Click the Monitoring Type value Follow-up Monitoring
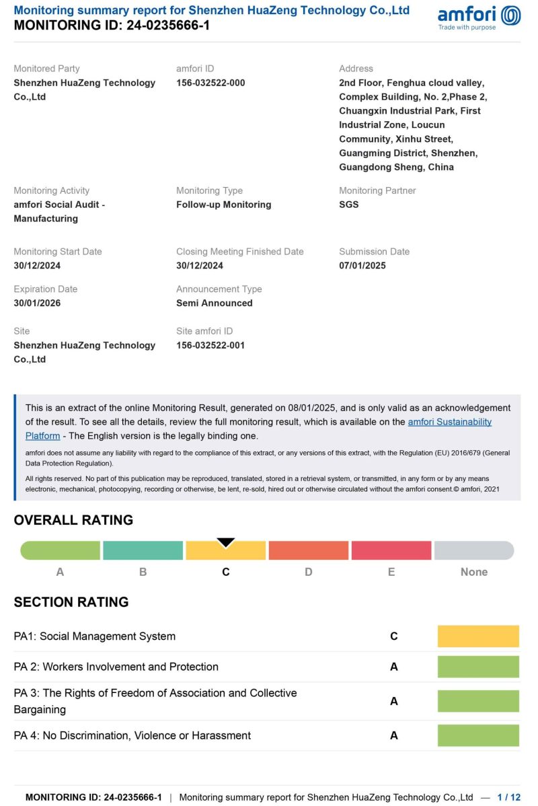The image size is (538, 806). coord(223,205)
